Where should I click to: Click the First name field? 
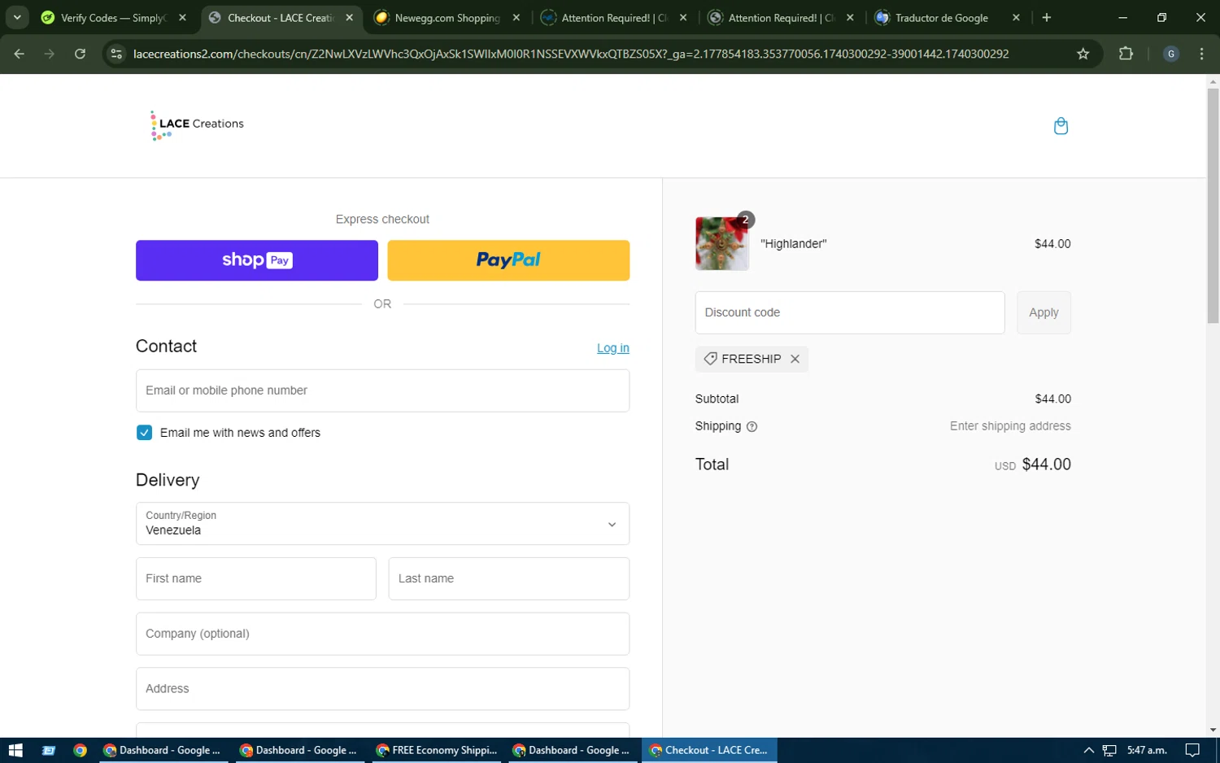click(x=256, y=578)
